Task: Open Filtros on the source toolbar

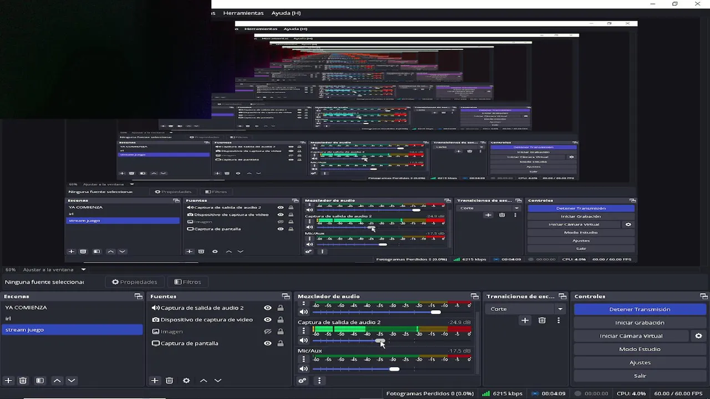Action: pos(187,282)
